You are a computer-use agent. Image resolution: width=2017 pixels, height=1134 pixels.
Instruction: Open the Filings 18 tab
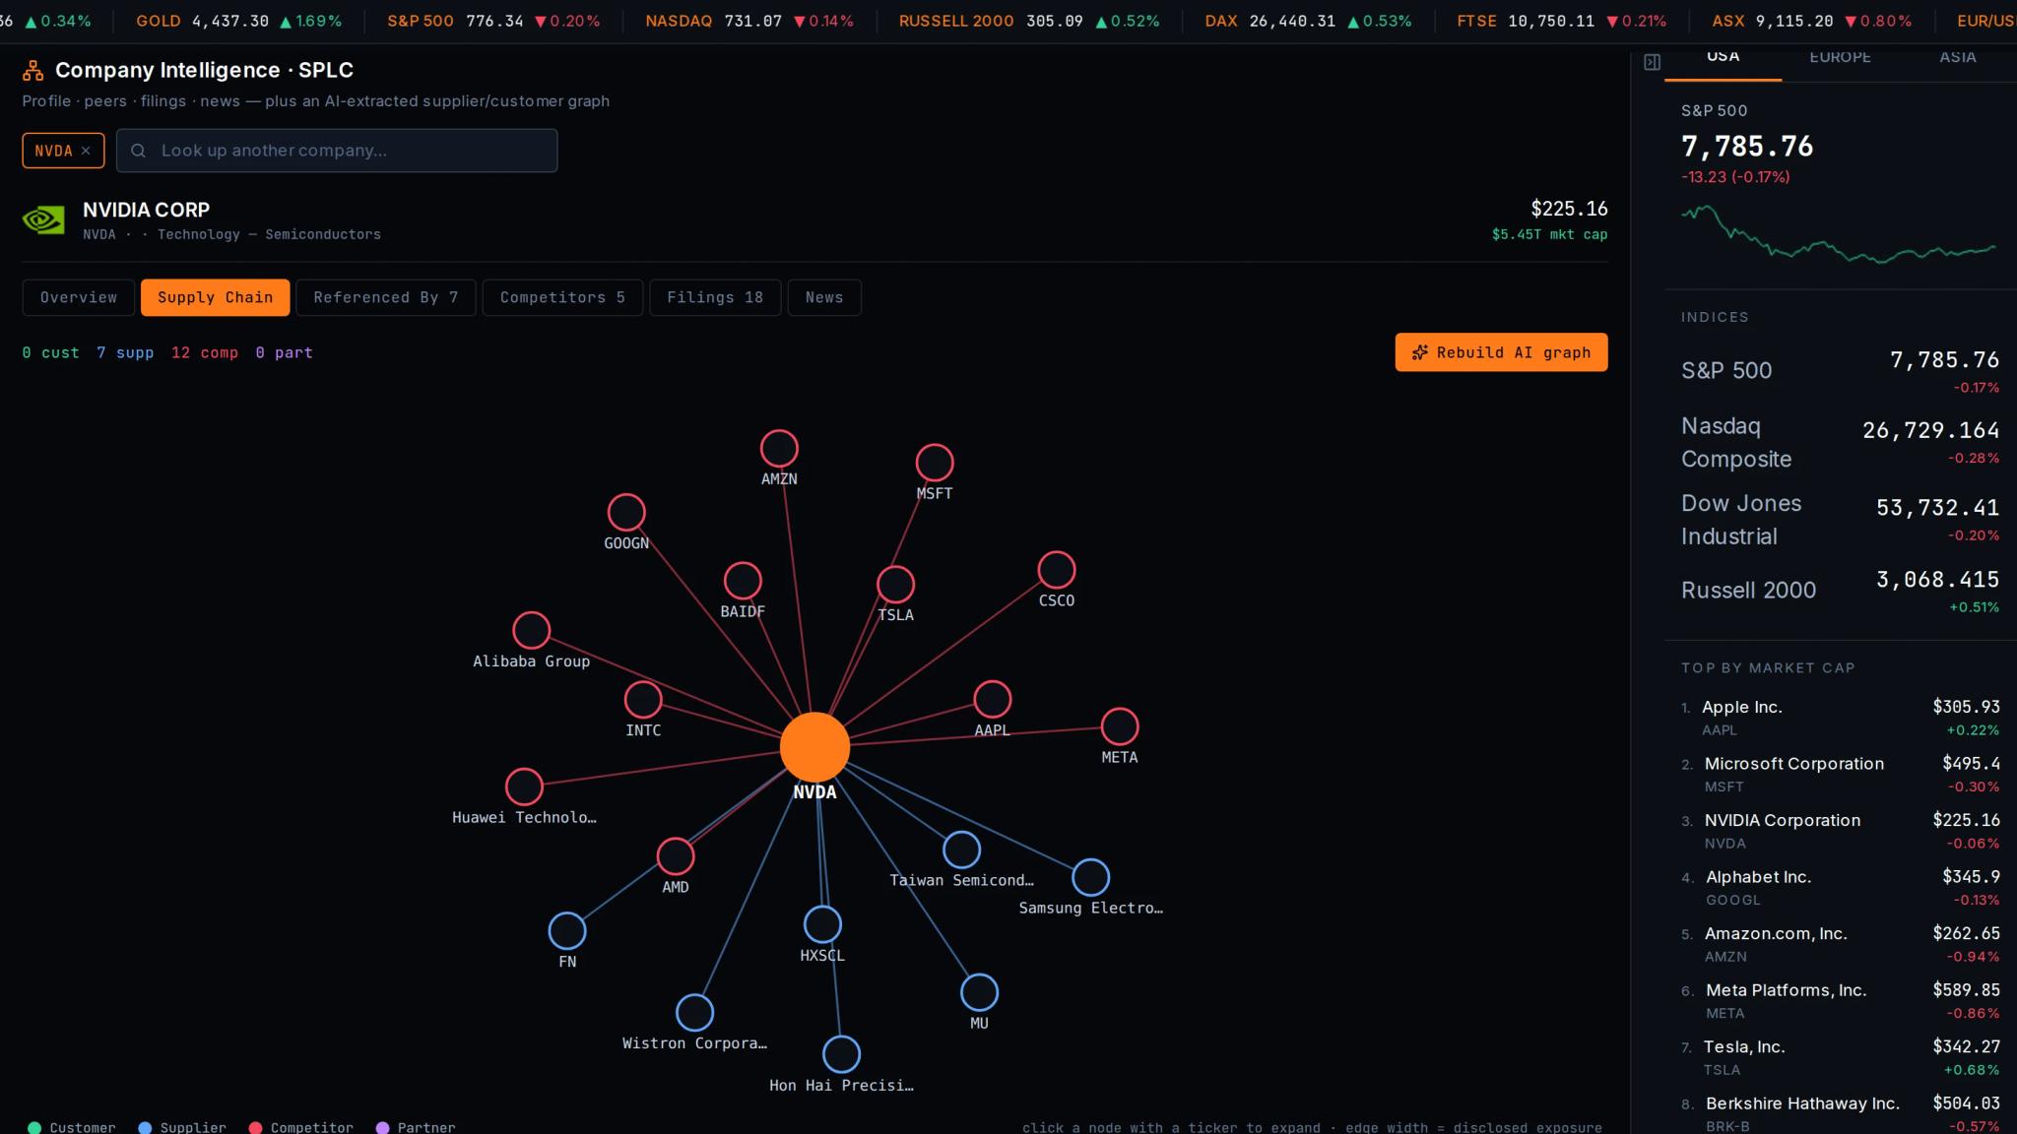(x=715, y=297)
